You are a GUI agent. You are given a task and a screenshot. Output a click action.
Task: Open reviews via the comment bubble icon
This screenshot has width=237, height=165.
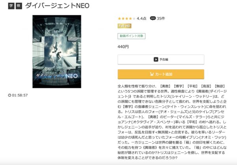coord(152,19)
